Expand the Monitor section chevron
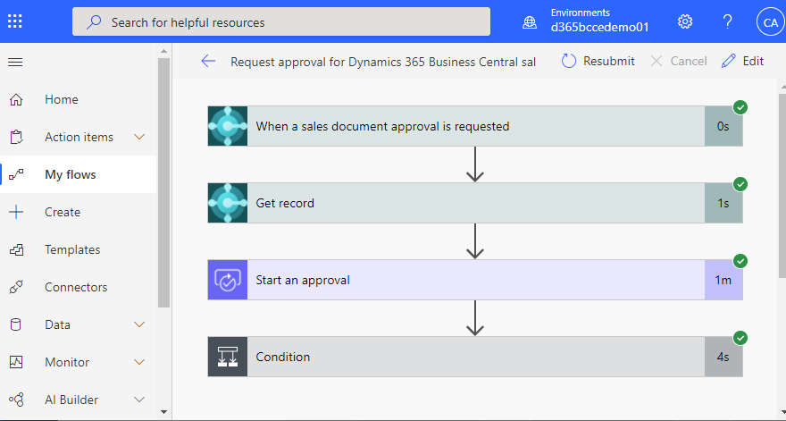 (x=139, y=362)
